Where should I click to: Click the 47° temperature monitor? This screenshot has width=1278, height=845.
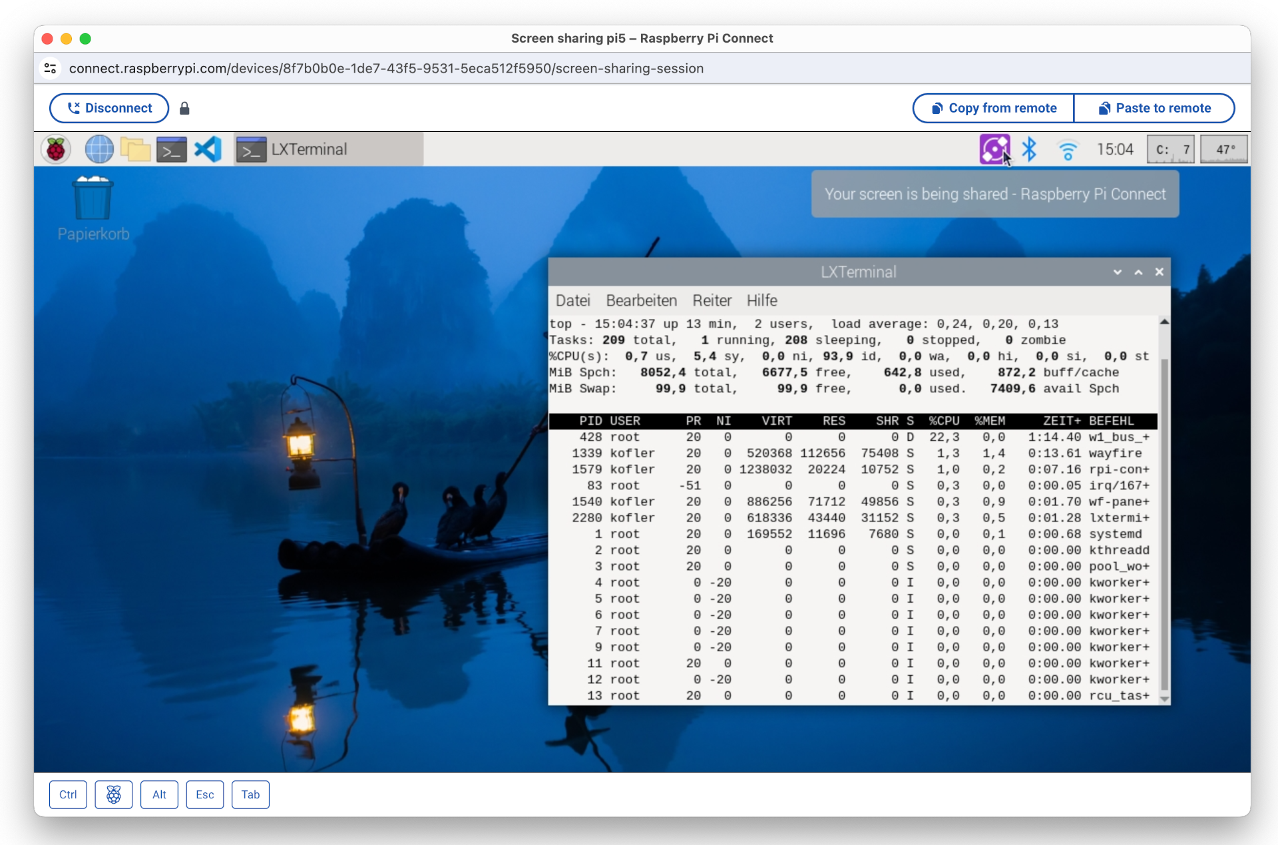pyautogui.click(x=1224, y=149)
